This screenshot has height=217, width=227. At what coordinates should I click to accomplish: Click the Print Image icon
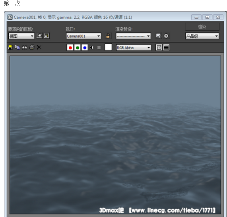(x=32, y=47)
